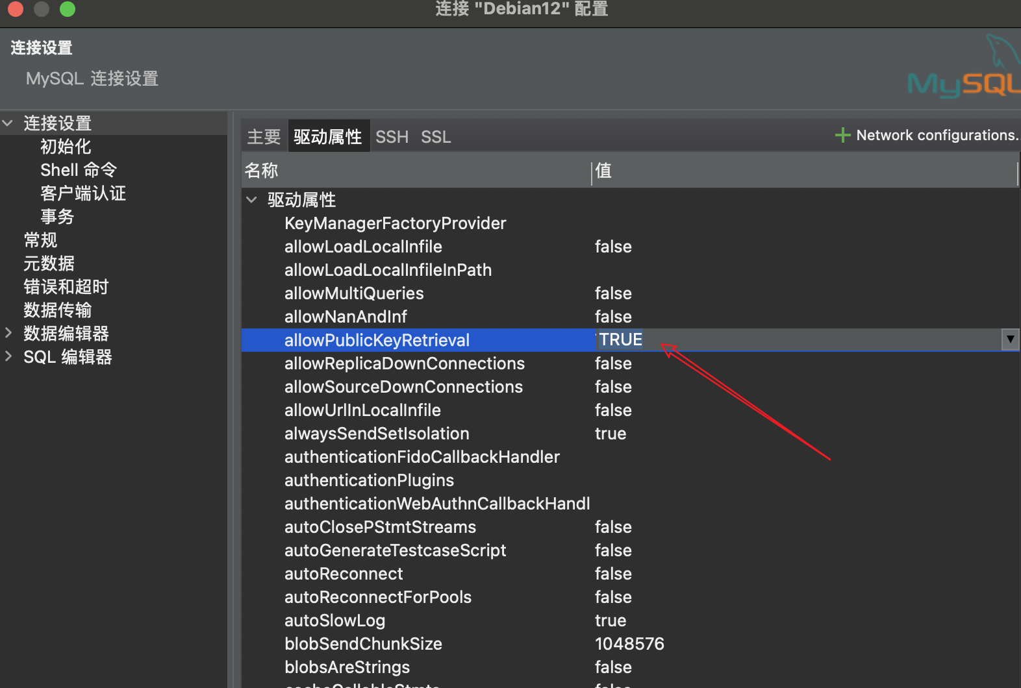The width and height of the screenshot is (1021, 688).
Task: Click false value of autoReconnect
Action: click(613, 574)
